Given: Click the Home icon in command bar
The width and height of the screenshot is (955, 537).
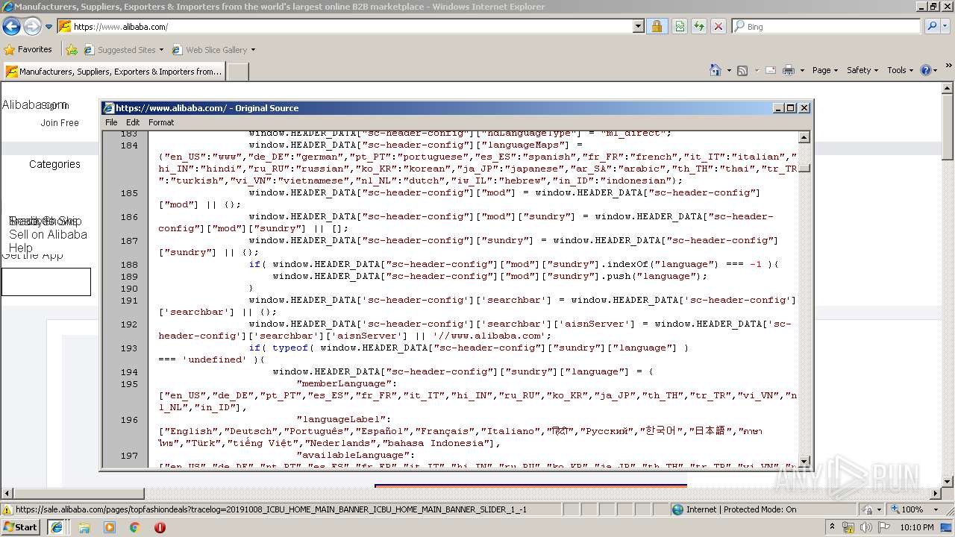Looking at the screenshot, I should (x=716, y=70).
